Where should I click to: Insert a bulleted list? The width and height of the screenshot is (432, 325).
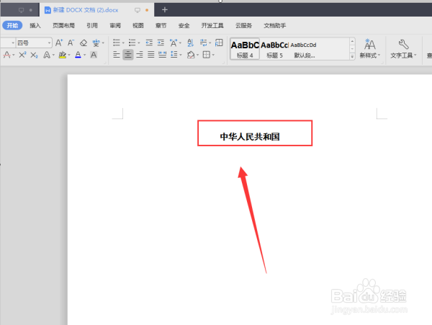point(117,43)
